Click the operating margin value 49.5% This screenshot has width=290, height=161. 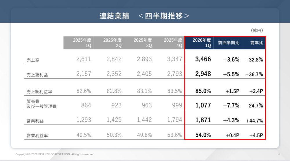click(x=84, y=135)
